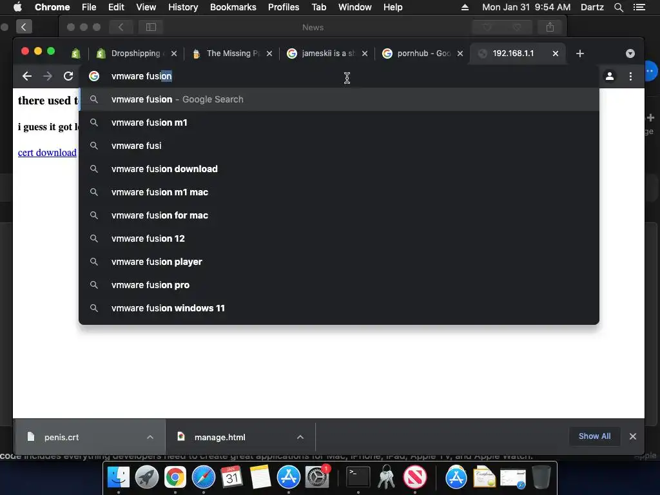Click Show All downloads button
This screenshot has width=660, height=495.
(x=594, y=436)
